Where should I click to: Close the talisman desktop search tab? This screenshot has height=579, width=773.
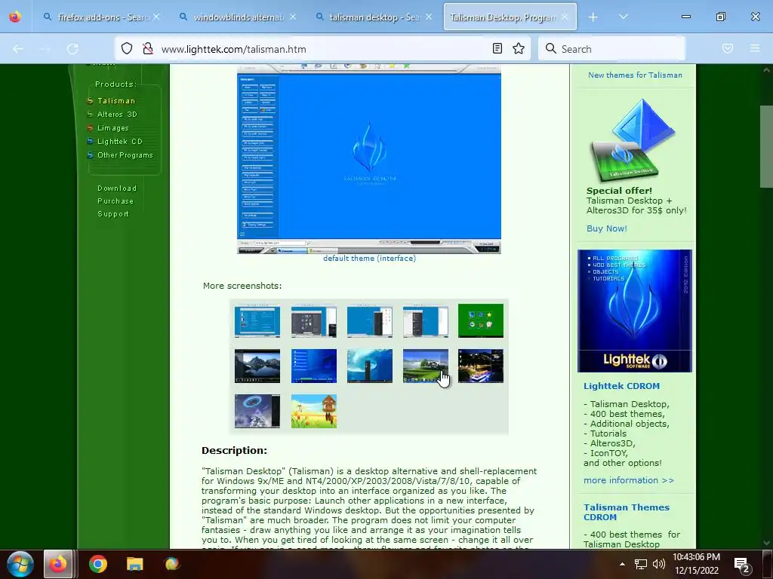[429, 17]
